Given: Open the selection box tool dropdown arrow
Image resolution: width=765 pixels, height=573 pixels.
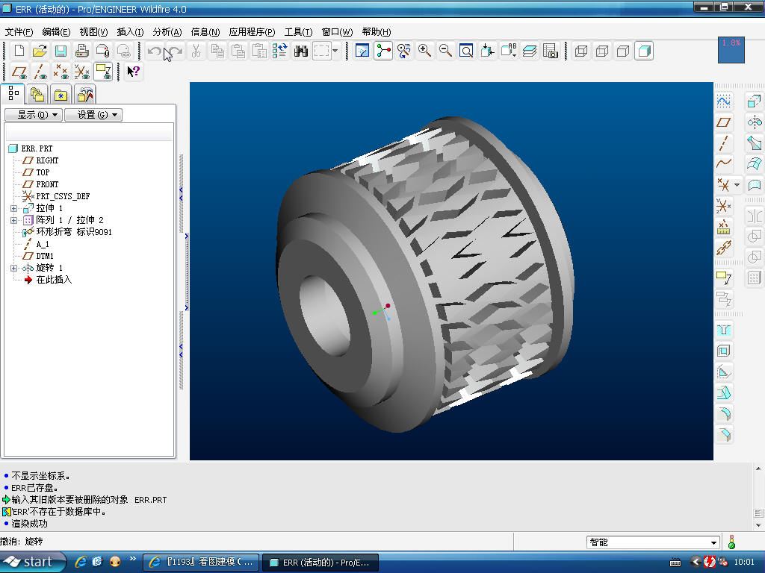Looking at the screenshot, I should (335, 51).
